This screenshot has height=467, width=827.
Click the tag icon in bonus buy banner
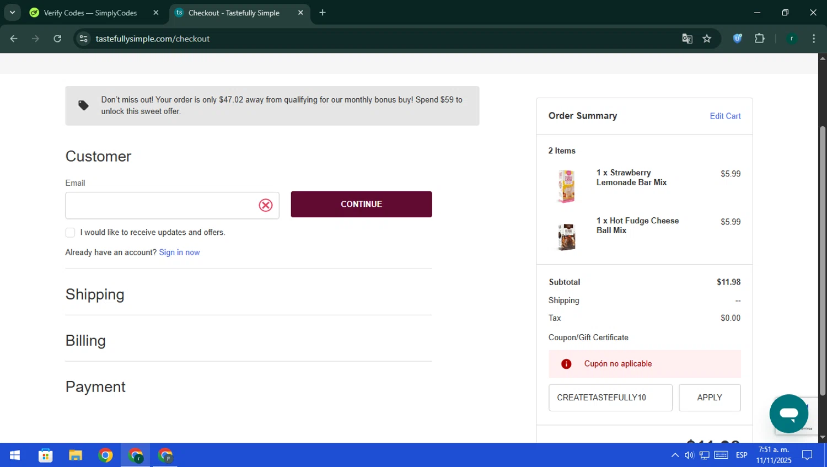click(x=83, y=105)
